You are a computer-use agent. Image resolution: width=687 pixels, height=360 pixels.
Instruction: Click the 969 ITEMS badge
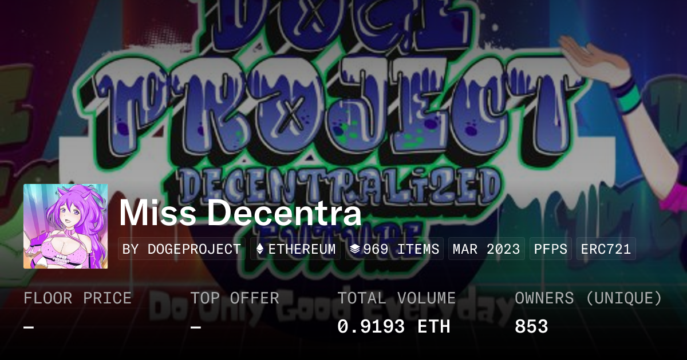(394, 249)
